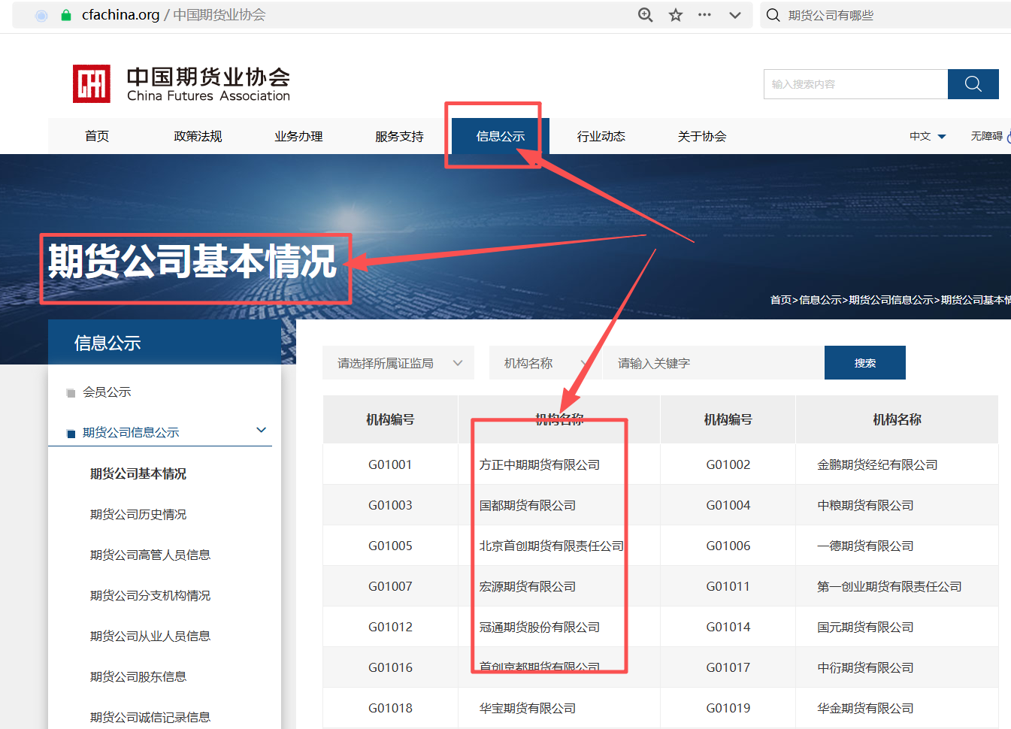Open 华宝期货有限公司 company entry
Screen dimensions: 1011x729
pos(528,708)
